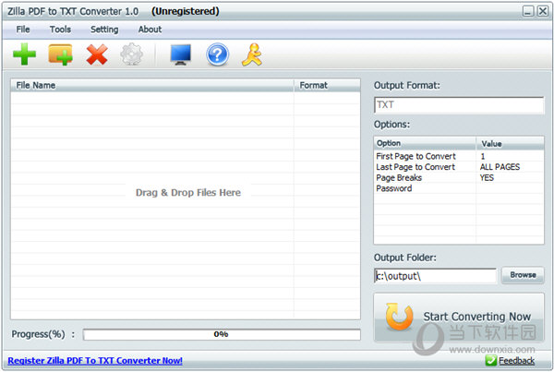Click Start Converting Now button

tap(459, 317)
